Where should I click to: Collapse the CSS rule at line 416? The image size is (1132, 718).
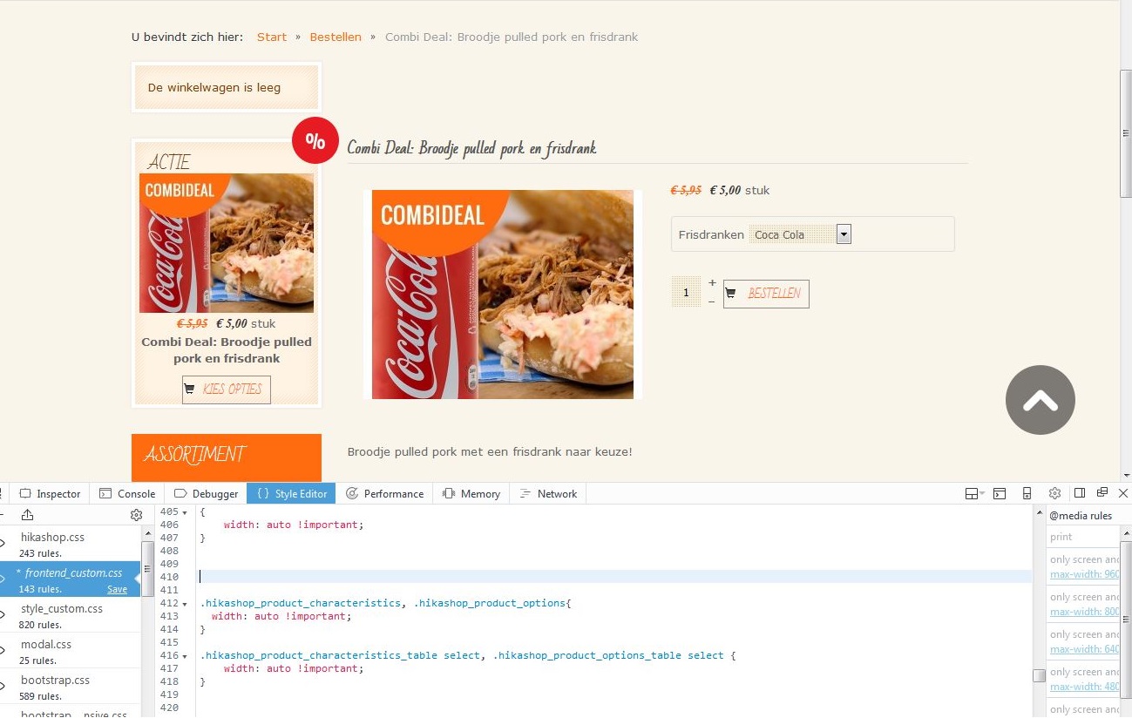(185, 656)
